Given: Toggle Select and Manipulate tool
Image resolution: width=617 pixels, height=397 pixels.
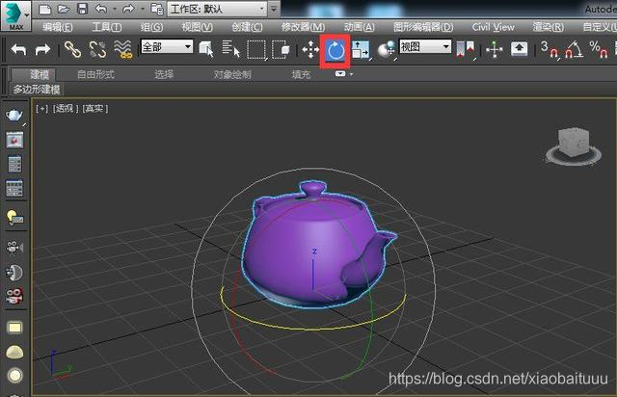Looking at the screenshot, I should (495, 49).
